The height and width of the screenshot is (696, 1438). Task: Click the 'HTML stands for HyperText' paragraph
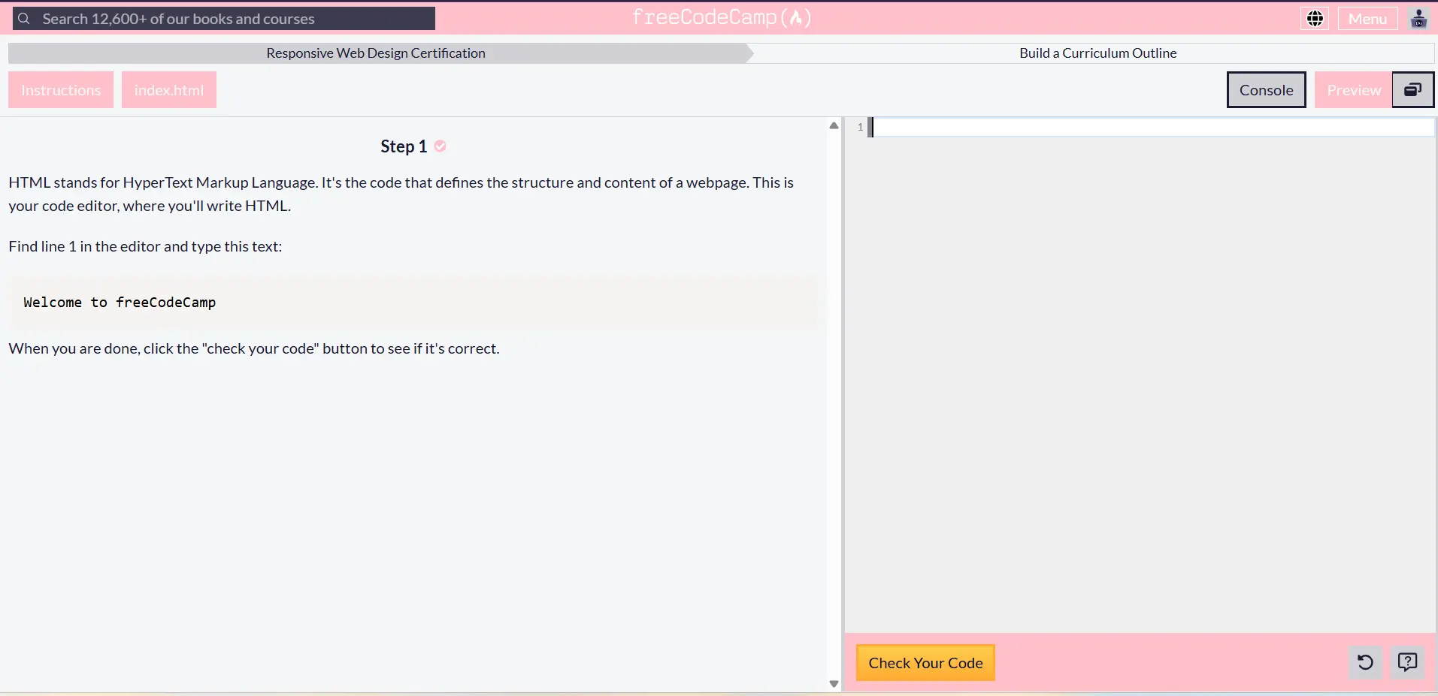pyautogui.click(x=401, y=194)
